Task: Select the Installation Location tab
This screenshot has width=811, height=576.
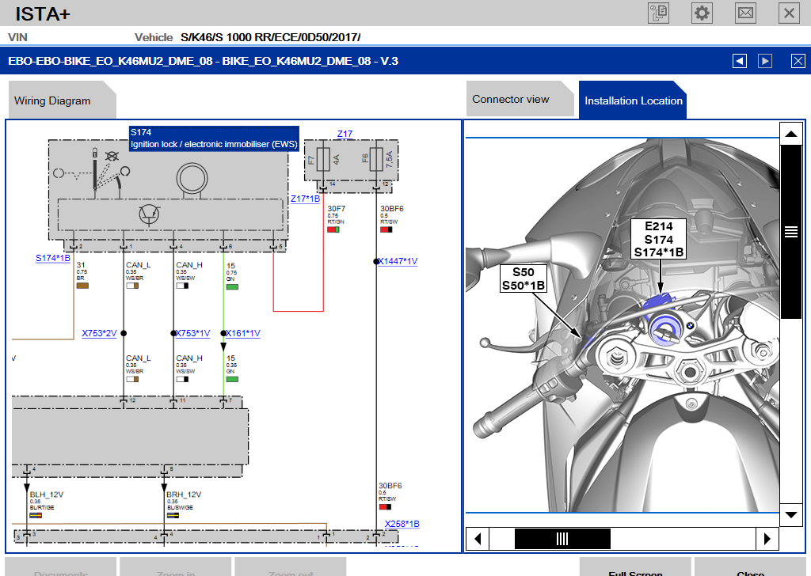Action: pos(633,100)
